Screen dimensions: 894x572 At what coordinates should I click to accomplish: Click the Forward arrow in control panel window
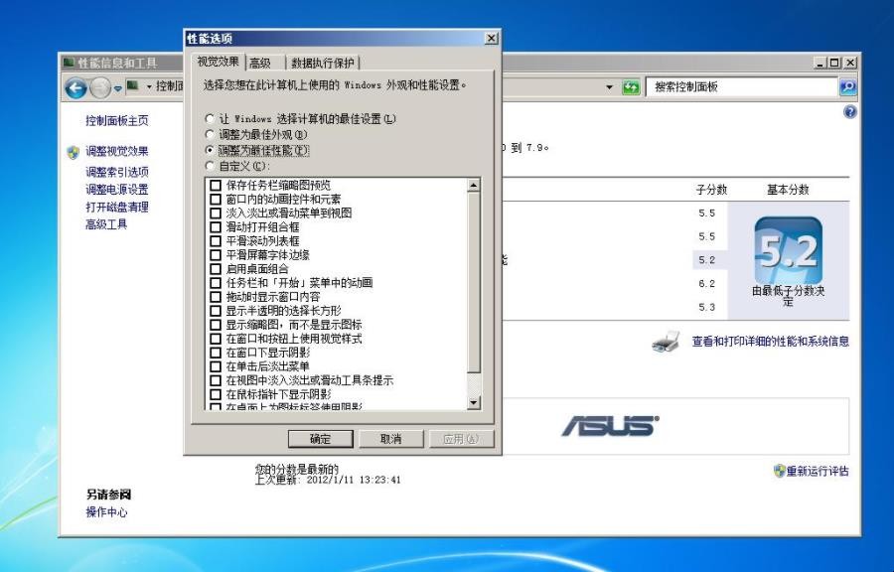[100, 87]
